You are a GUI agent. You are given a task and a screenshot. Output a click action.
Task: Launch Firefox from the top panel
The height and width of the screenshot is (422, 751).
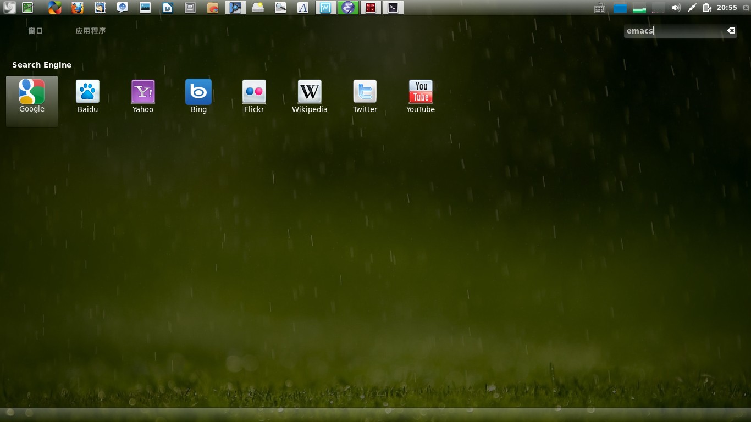[77, 8]
